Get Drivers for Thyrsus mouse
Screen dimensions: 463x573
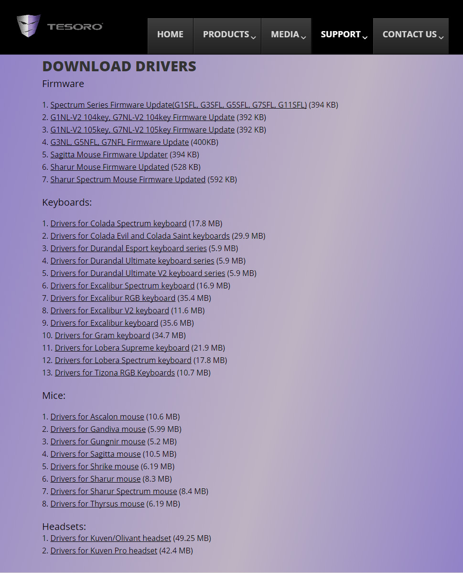coord(97,504)
